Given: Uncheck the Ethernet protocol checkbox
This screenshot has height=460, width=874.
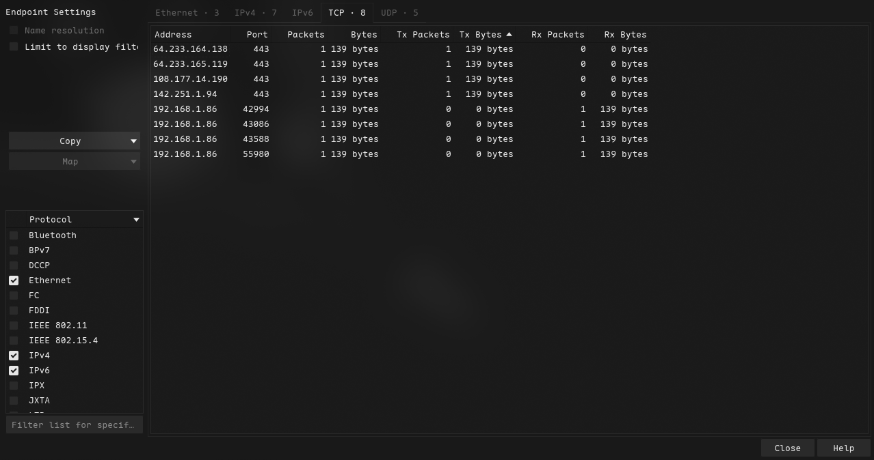Looking at the screenshot, I should click(14, 281).
